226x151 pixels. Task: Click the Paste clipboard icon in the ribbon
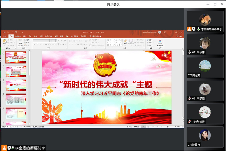(5, 41)
